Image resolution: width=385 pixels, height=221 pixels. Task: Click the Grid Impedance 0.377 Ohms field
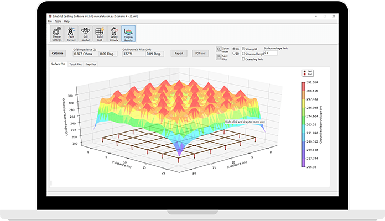coord(86,54)
